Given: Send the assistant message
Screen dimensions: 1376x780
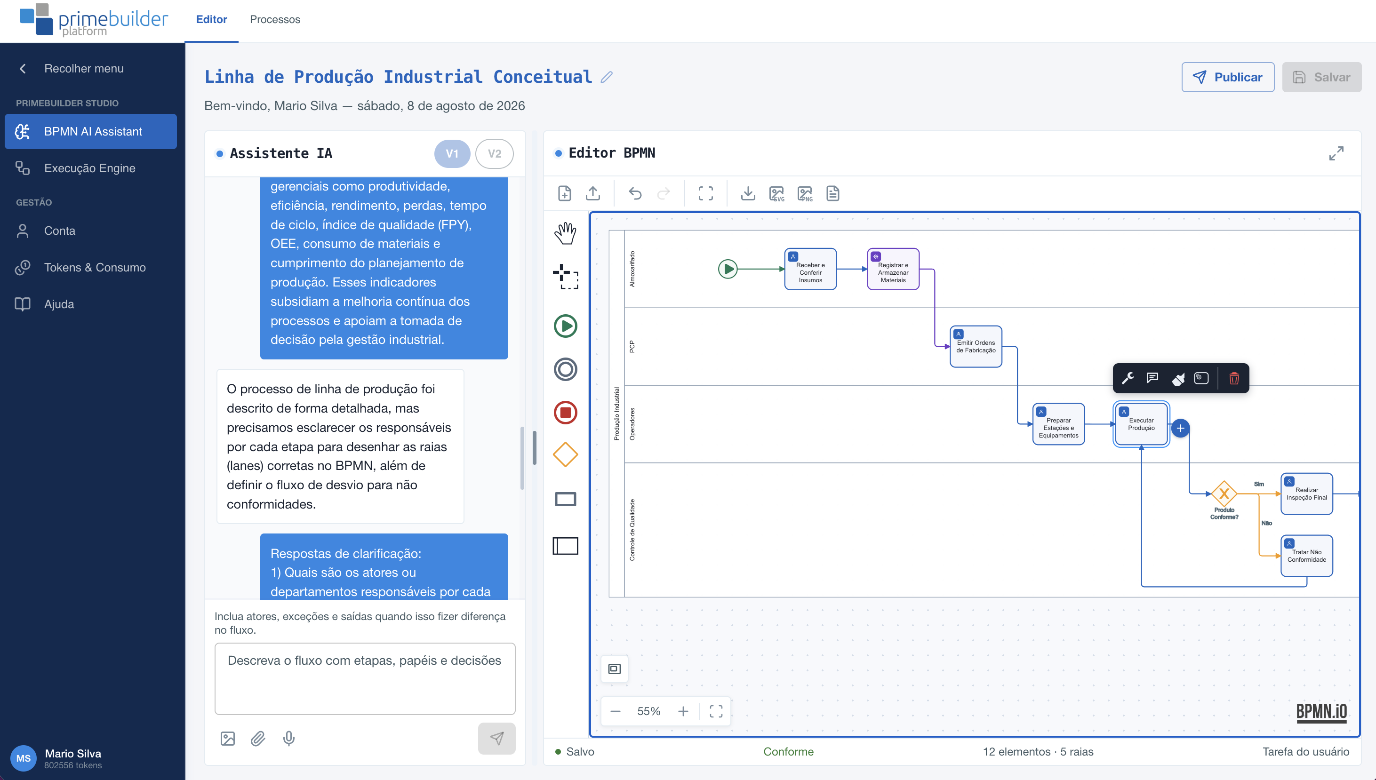Looking at the screenshot, I should point(496,738).
